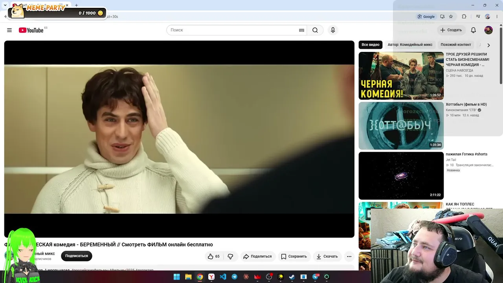
Task: Open the Кинокомпания "СТВ" channel
Action: pos(461,110)
